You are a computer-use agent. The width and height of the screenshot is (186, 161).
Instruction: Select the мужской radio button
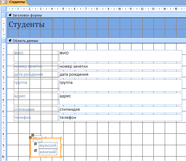click(36, 144)
